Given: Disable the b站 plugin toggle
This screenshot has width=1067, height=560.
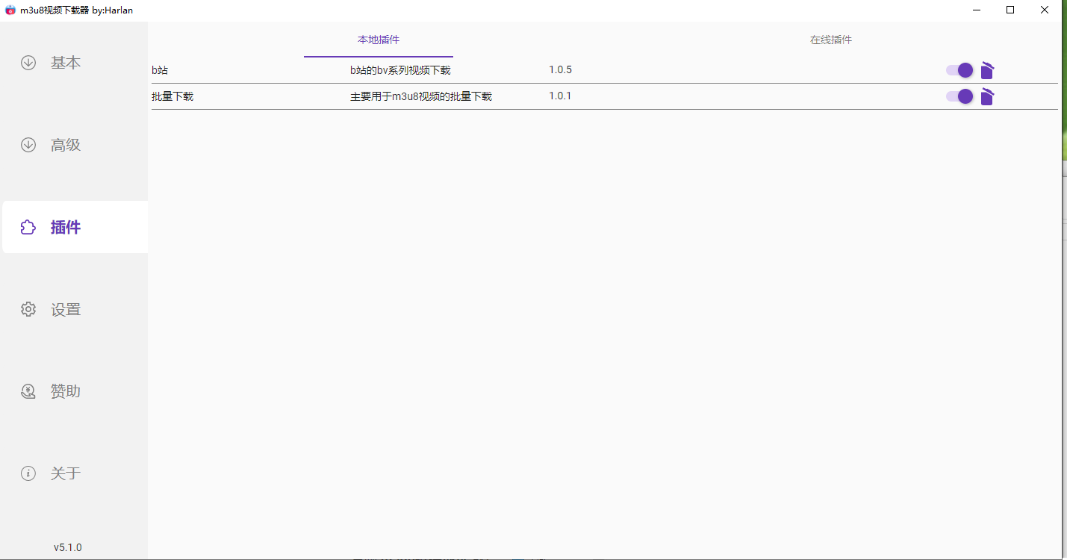Looking at the screenshot, I should coord(959,70).
